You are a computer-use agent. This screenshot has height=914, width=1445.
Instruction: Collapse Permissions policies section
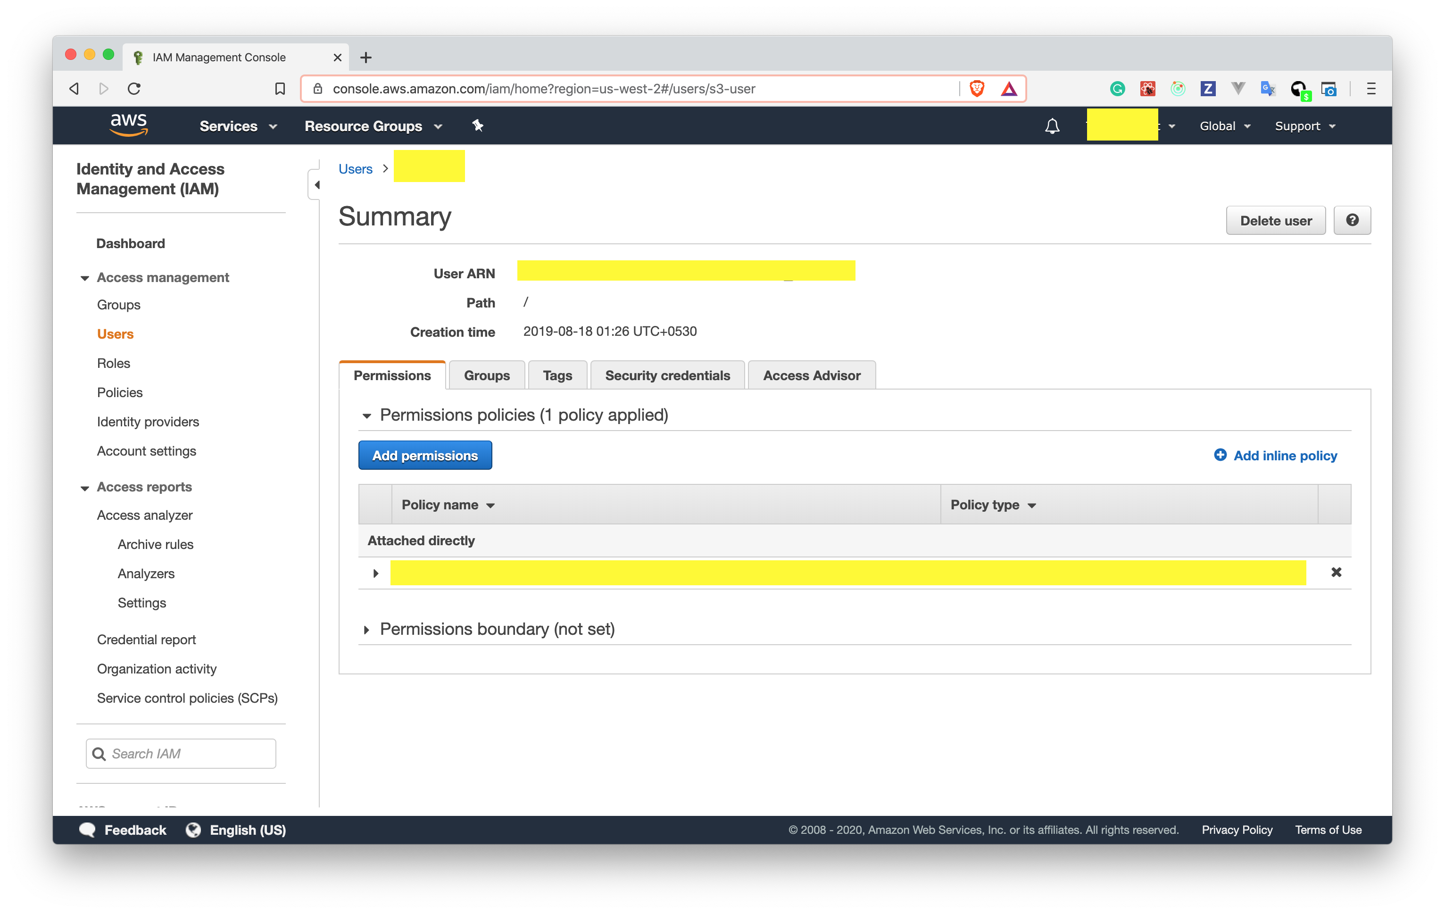click(366, 415)
